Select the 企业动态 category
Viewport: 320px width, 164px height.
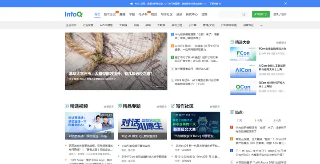click(x=71, y=25)
